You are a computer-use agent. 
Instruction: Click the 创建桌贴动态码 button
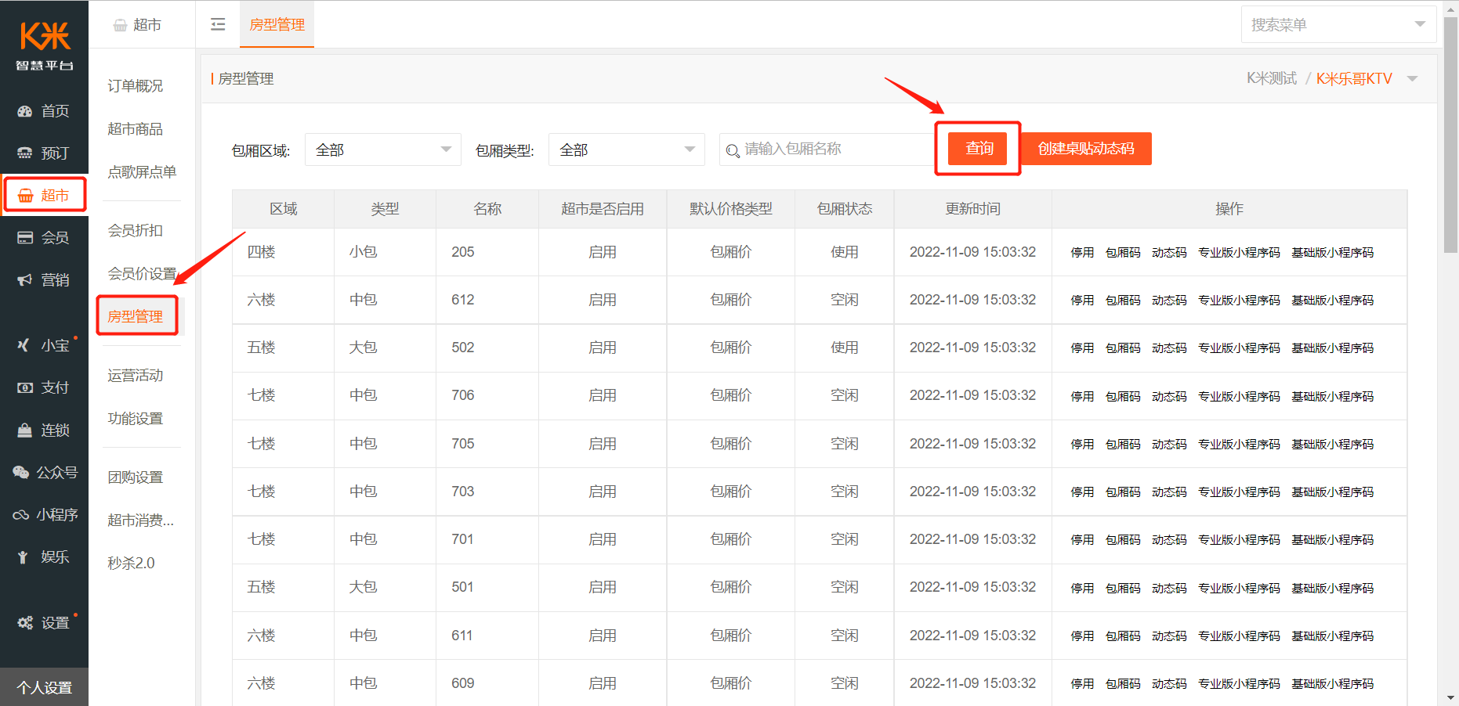1086,149
